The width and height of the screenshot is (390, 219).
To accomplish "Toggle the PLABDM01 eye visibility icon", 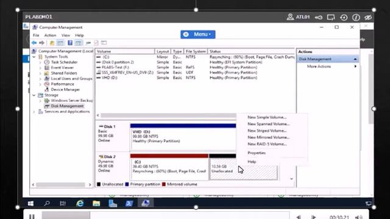I will (x=368, y=18).
